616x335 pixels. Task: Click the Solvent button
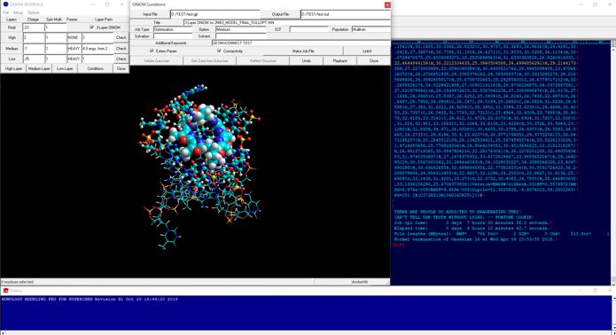(204, 36)
